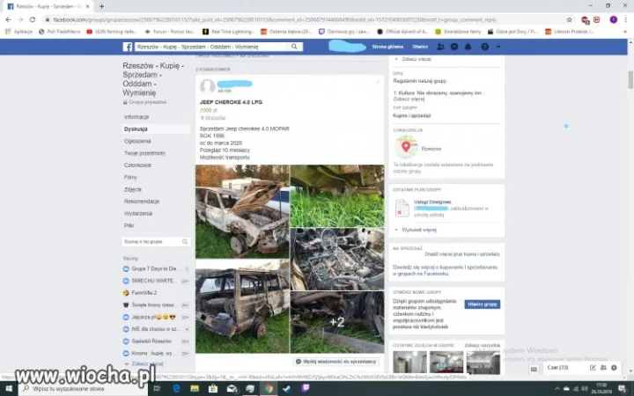634x396 pixels.
Task: Click the Szukaj w tej grupie field
Action: (x=156, y=242)
